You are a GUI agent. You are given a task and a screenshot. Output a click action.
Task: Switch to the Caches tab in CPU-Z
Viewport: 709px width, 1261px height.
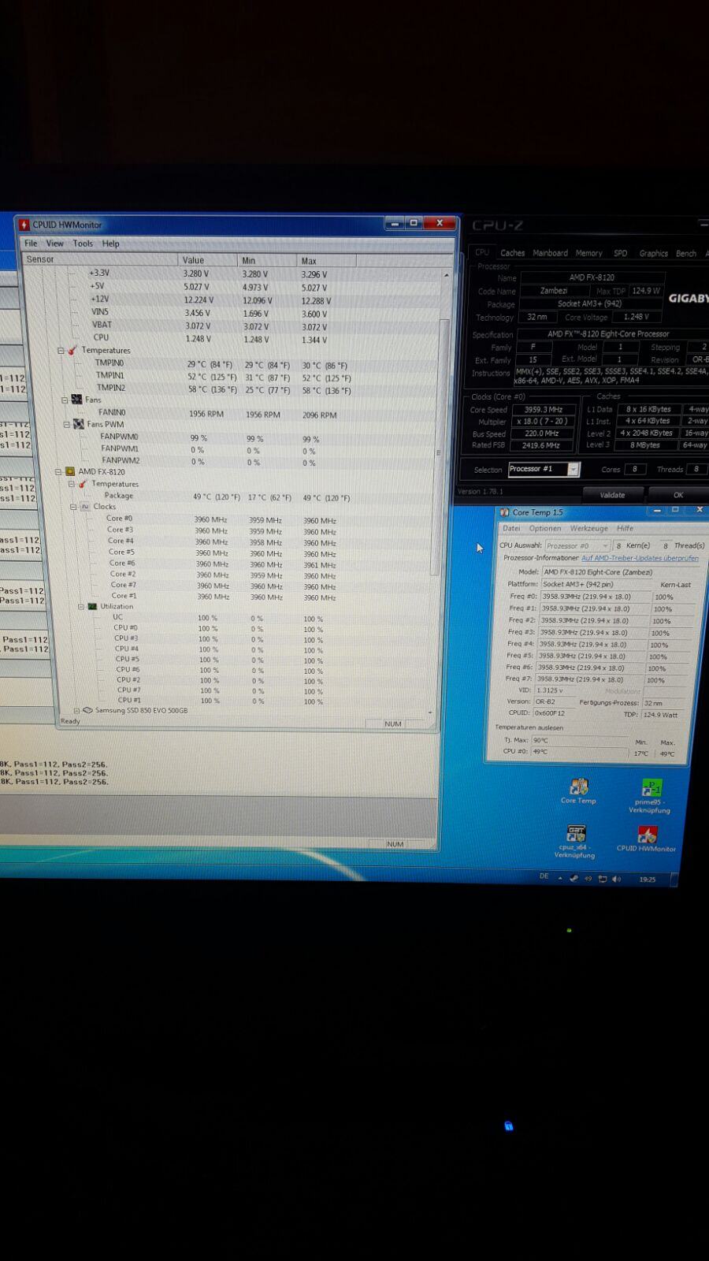tap(512, 253)
